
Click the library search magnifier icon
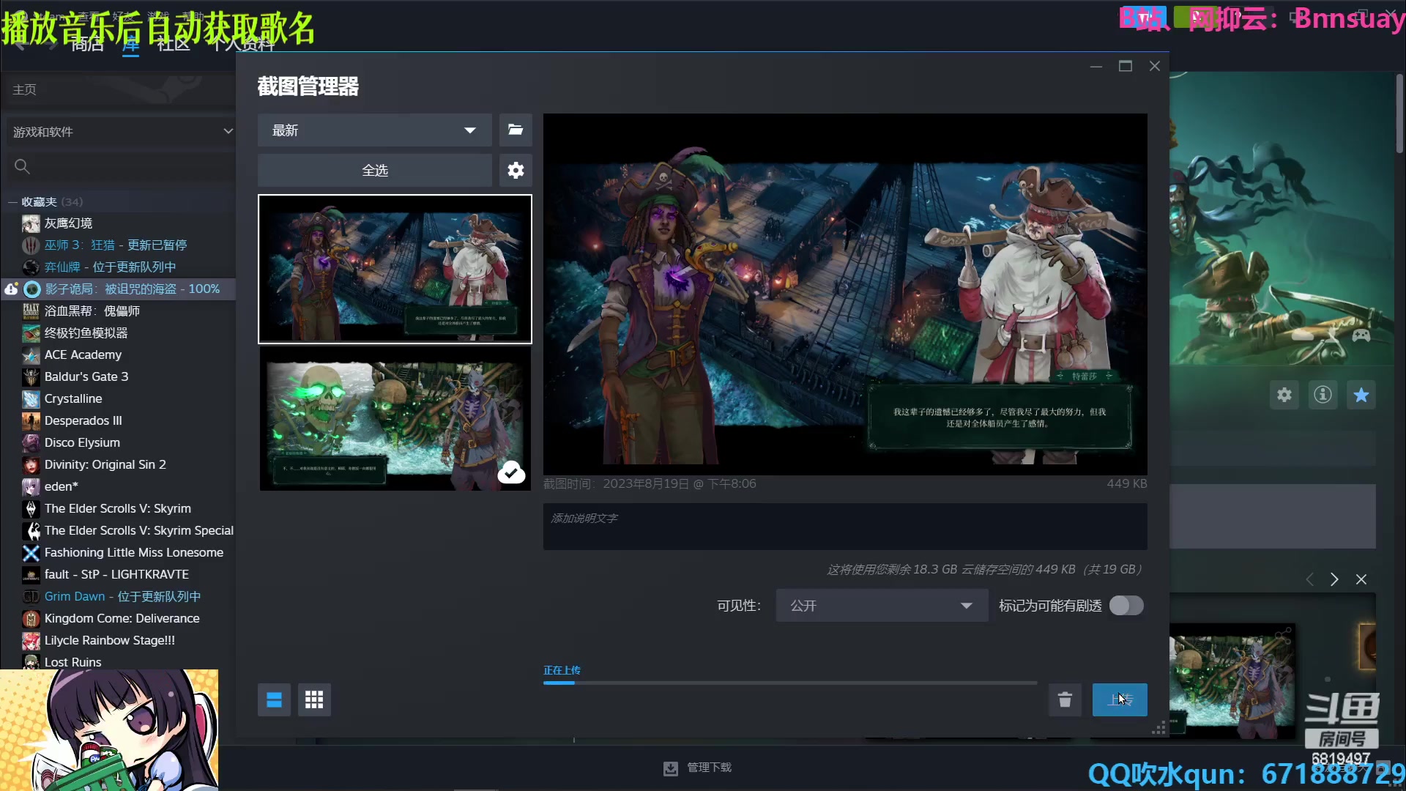tap(22, 167)
